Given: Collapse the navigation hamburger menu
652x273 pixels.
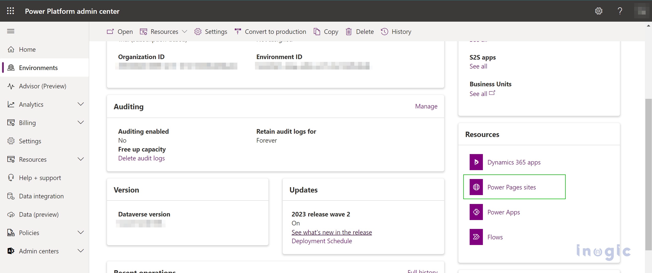Looking at the screenshot, I should coord(11,31).
